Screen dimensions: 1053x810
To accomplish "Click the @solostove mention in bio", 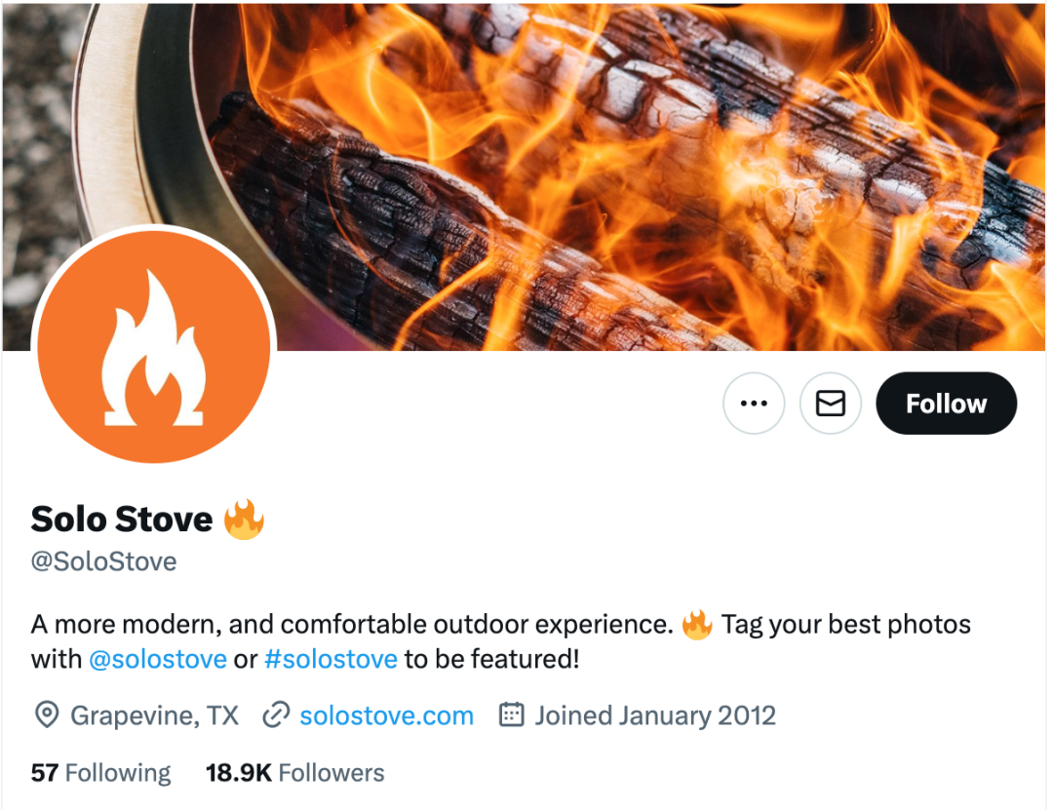I will [158, 660].
